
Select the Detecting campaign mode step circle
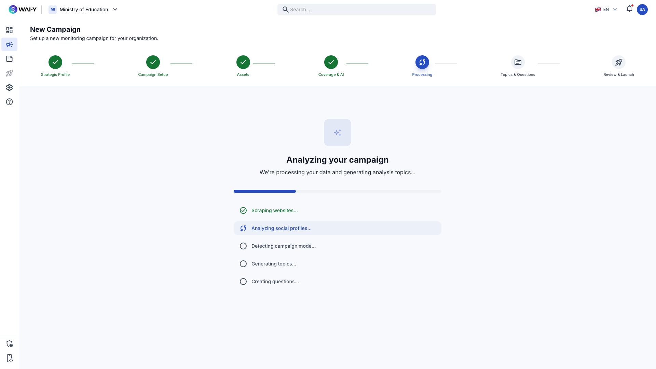[x=243, y=246]
